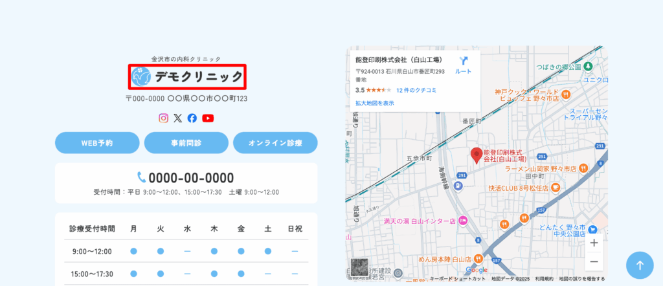Click the ラーメン山岡家 restaurant marker
This screenshot has height=286, width=663.
[x=583, y=168]
